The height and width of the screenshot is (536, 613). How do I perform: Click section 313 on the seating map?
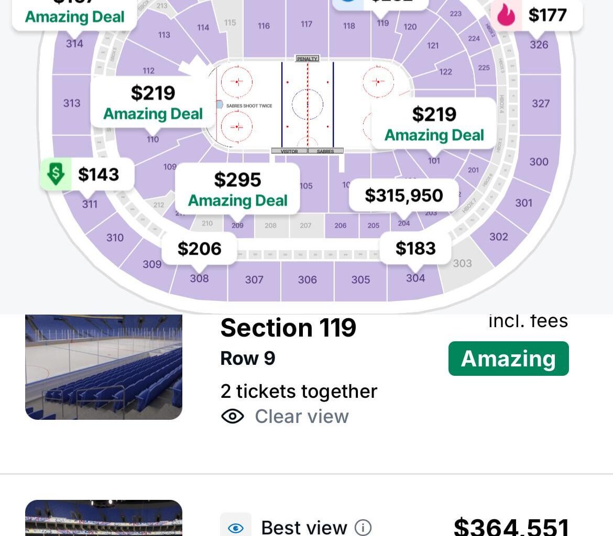71,103
